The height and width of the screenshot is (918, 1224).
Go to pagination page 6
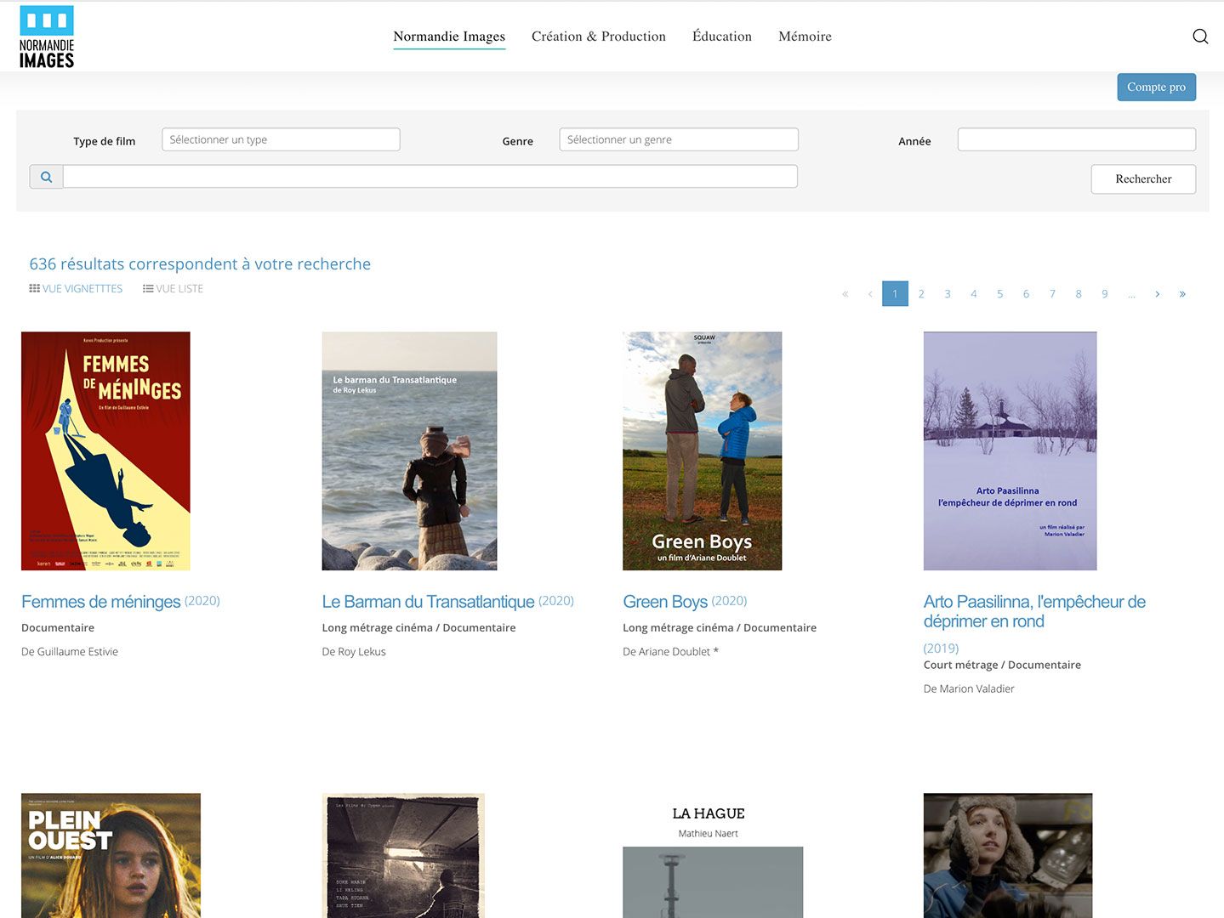click(1026, 294)
